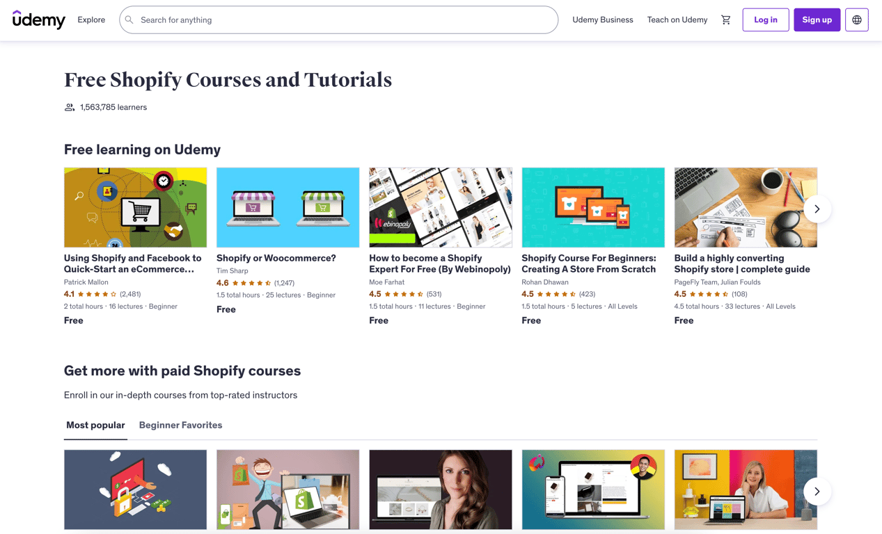Click 'Get more with paid Shopify courses' heading
The width and height of the screenshot is (882, 534).
tap(182, 371)
